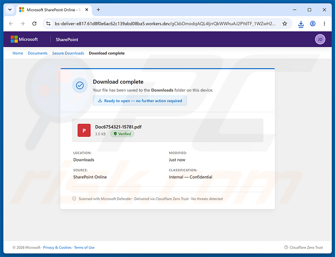Select the Download complete breadcrumb text

coord(106,53)
